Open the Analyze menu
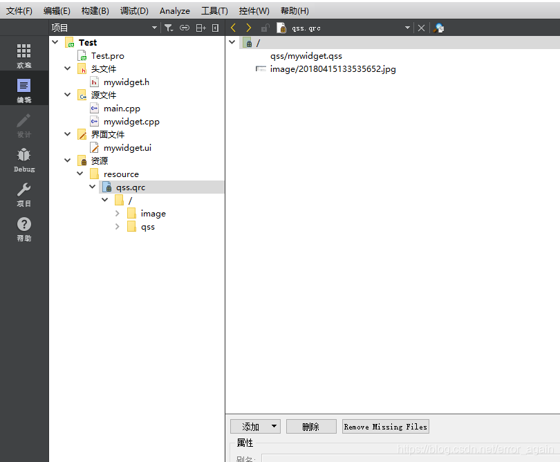The image size is (560, 462). click(x=175, y=11)
